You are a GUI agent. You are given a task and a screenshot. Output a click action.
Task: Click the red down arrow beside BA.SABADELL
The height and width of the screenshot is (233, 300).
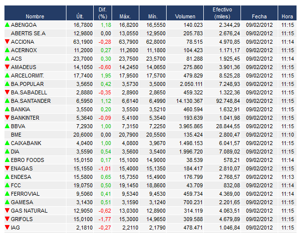point(7,92)
